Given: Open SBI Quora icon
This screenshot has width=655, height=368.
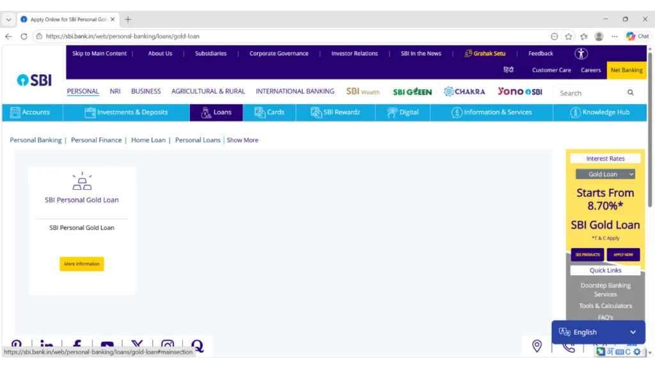Looking at the screenshot, I should (x=197, y=346).
